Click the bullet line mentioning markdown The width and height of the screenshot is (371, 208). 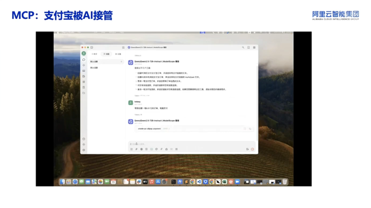(x=169, y=77)
